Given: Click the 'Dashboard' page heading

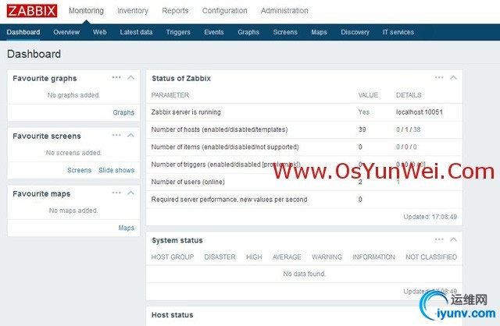Looking at the screenshot, I should [x=34, y=54].
